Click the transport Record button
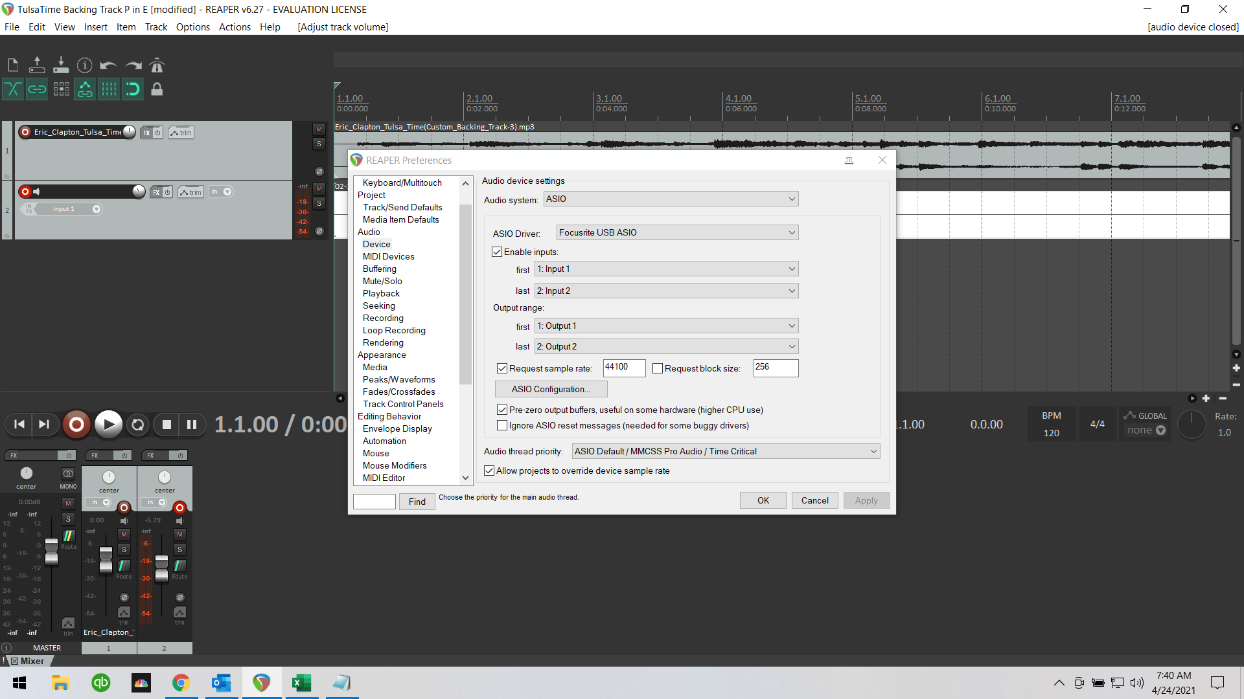Screen dimensions: 1244x699 coord(76,425)
